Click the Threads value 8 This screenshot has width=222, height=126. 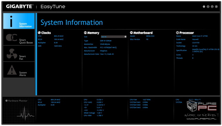193,58
